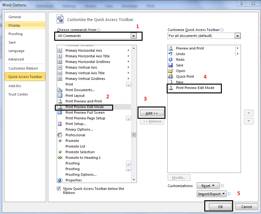Click the commands list scroll down arrow
This screenshot has height=214, width=261.
pos(134,180)
